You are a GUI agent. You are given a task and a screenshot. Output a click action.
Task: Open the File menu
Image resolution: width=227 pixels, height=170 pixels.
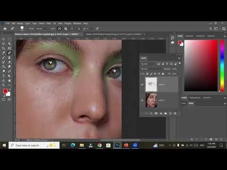[8, 24]
